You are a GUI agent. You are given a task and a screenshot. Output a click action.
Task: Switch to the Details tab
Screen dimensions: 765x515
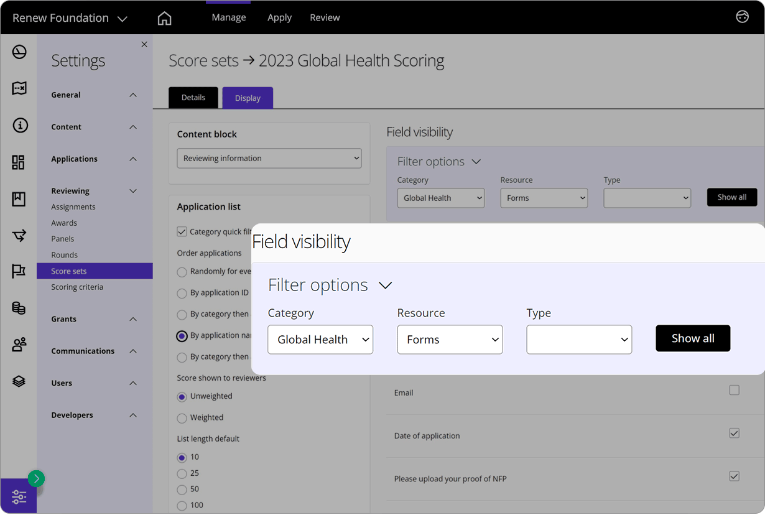[x=193, y=98]
